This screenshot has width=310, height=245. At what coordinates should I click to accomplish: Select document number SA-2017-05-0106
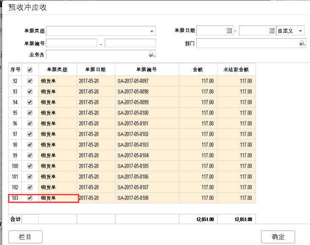pyautogui.click(x=133, y=177)
